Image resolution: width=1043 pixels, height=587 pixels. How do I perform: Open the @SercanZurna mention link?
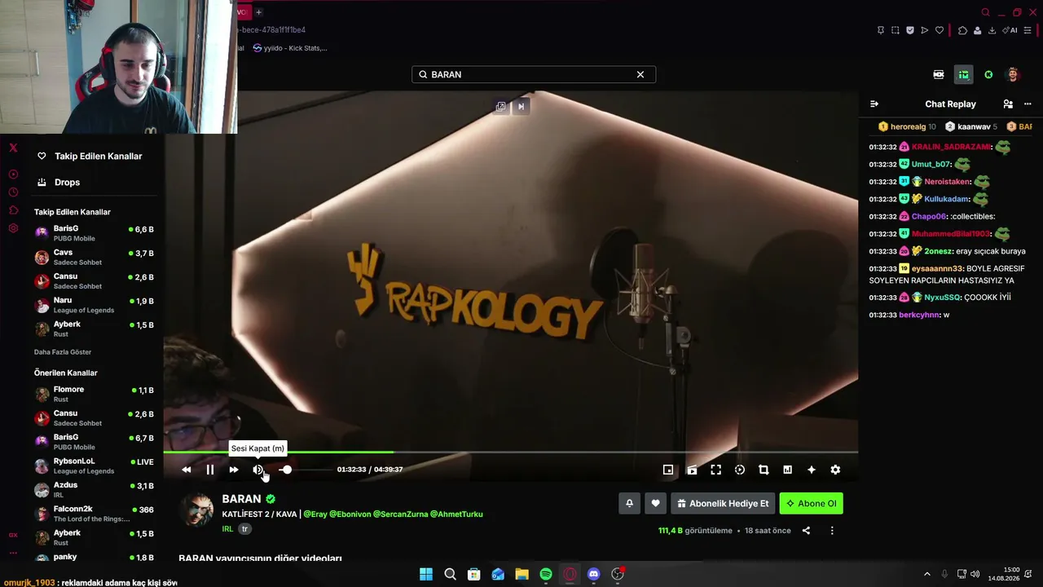(399, 514)
